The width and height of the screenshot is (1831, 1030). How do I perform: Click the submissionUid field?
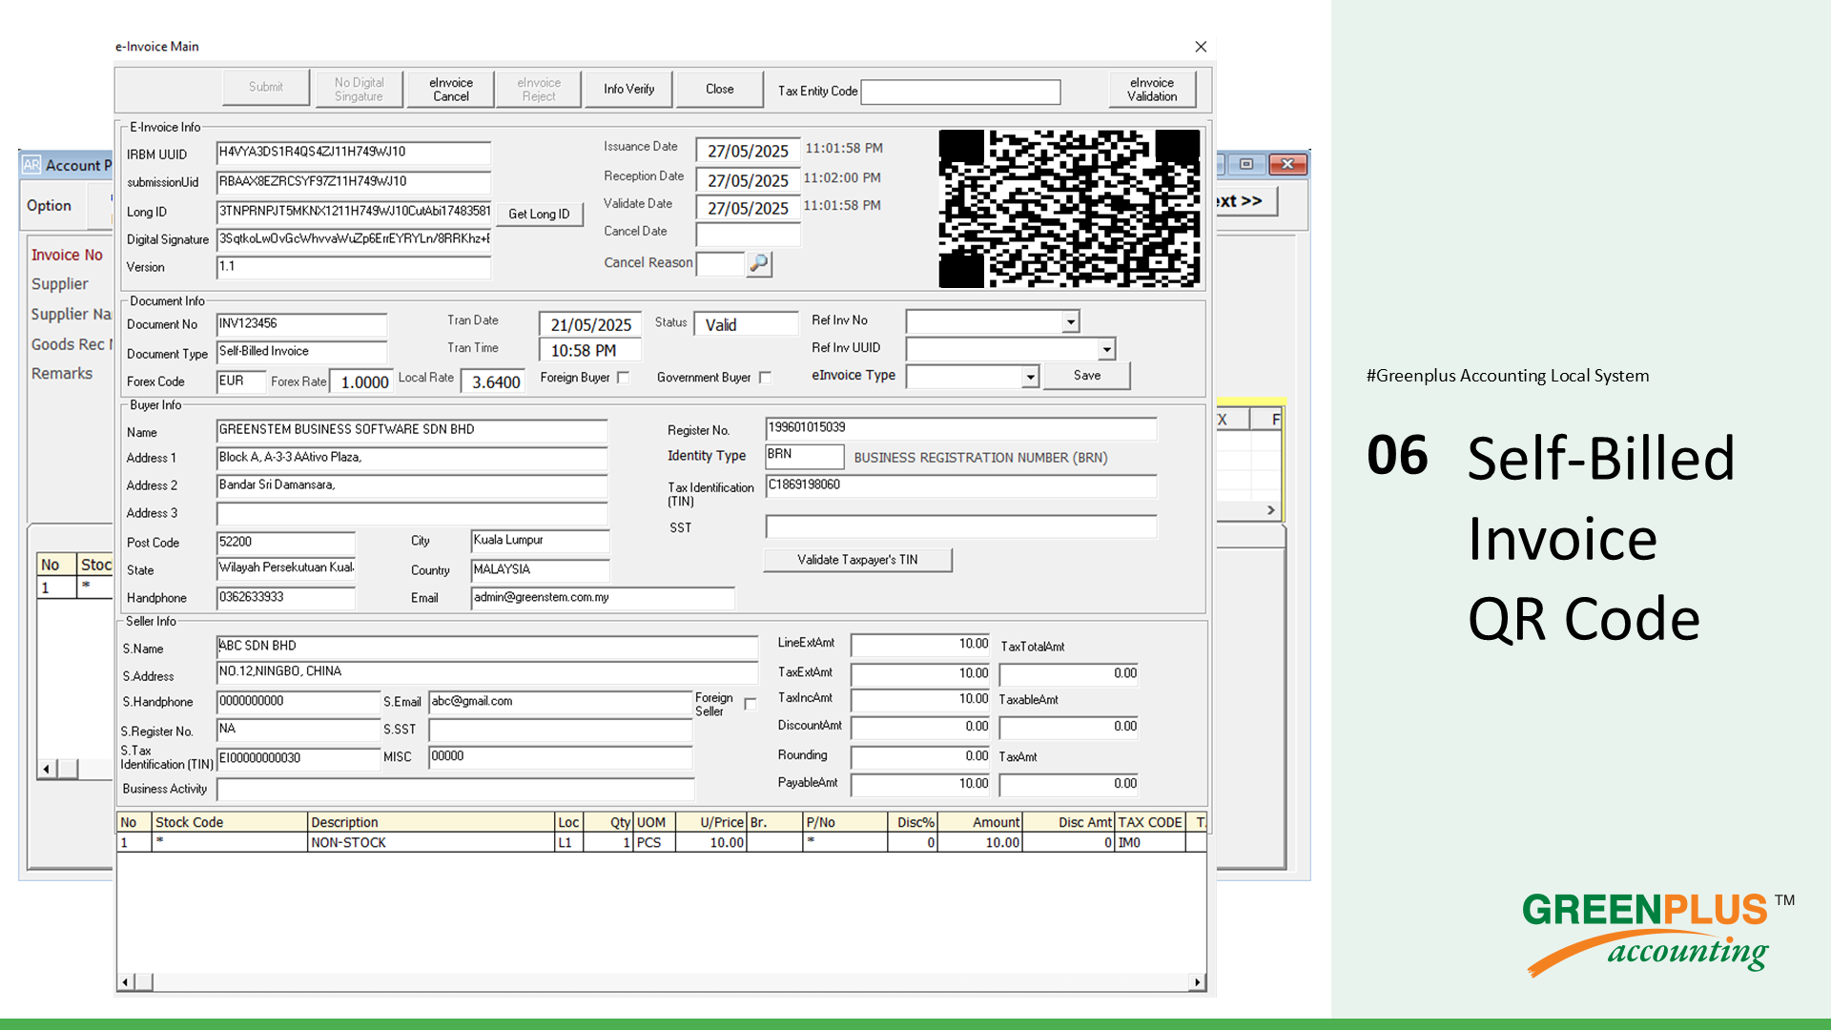pos(354,183)
